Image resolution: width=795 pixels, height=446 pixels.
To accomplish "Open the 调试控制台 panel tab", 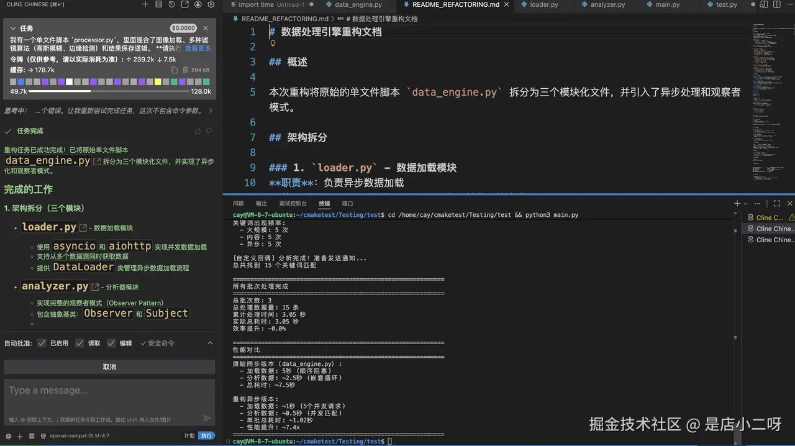I will pyautogui.click(x=293, y=203).
